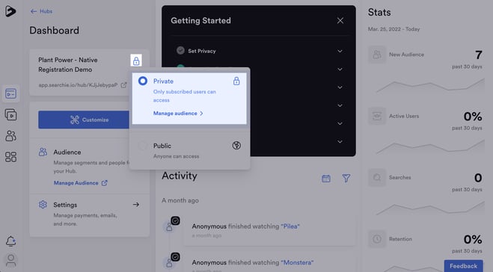Screen dimensions: 493x272
Task: Click the Searches stat icon
Action: pos(376,177)
